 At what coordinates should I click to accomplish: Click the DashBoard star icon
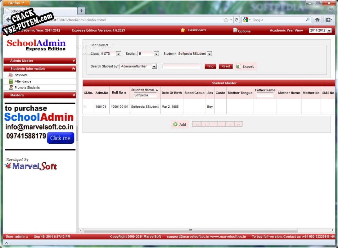point(183,30)
